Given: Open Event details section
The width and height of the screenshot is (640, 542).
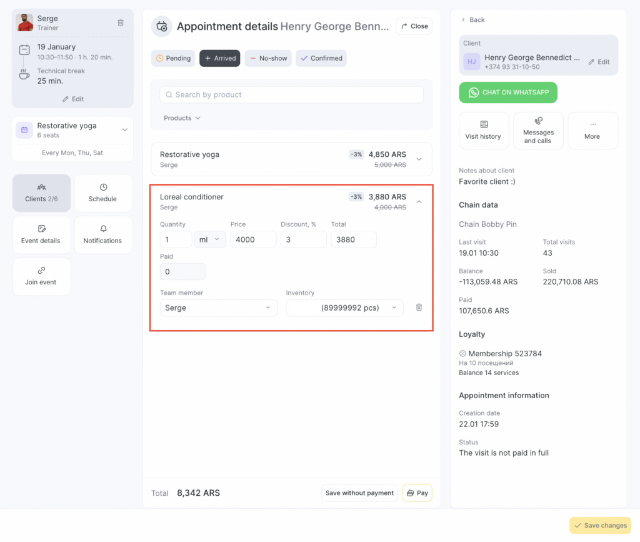Looking at the screenshot, I should [41, 234].
